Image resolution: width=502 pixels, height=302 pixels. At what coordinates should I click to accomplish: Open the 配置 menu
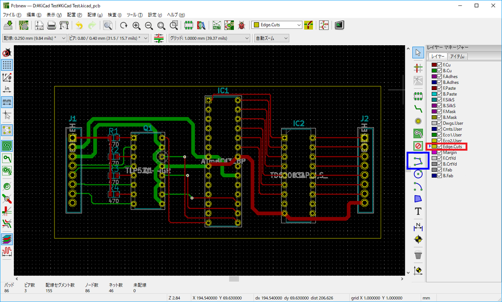tap(74, 15)
